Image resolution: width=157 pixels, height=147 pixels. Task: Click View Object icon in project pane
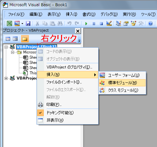(15, 39)
